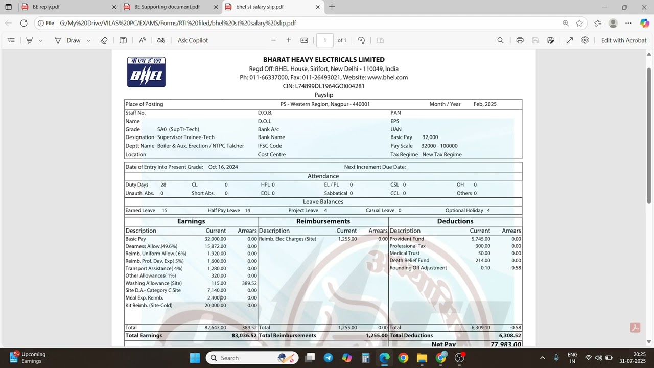Click Edit with Acrobat

pos(624,40)
